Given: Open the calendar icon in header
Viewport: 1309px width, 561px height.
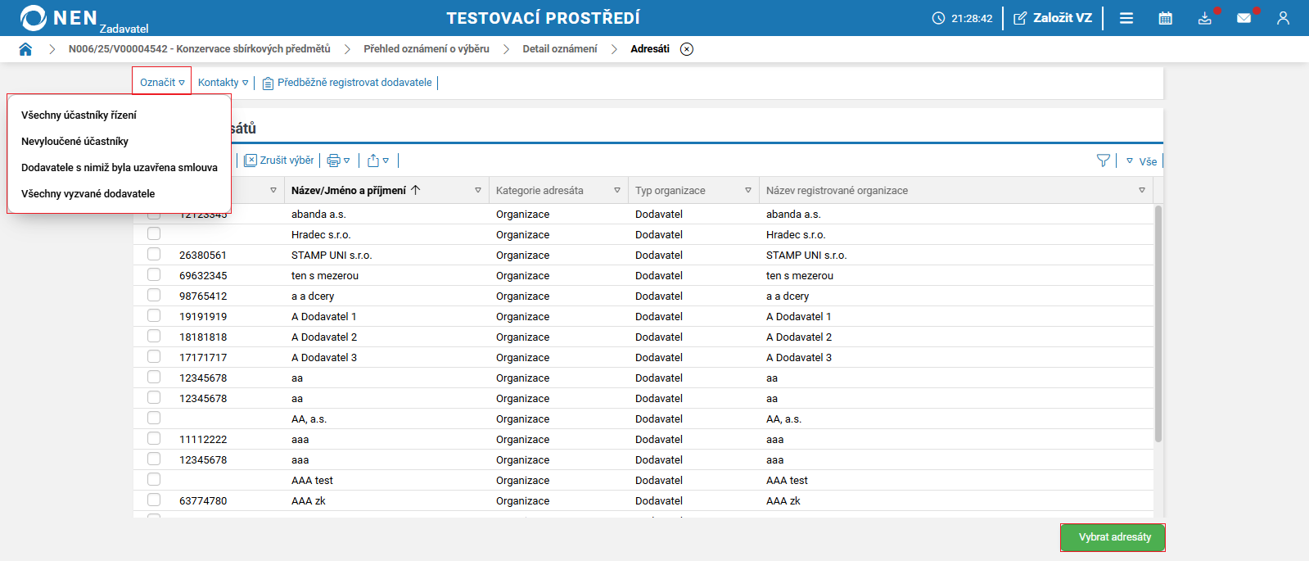Looking at the screenshot, I should [1166, 18].
